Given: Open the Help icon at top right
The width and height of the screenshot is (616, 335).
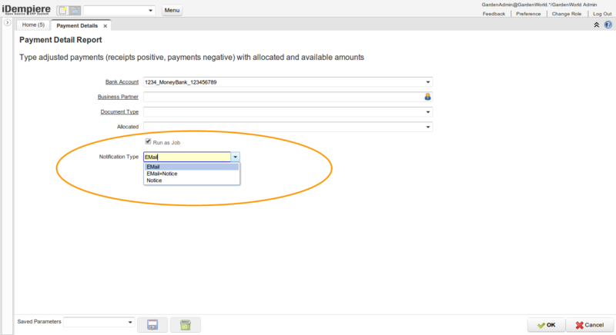Looking at the screenshot, I should tap(608, 25).
